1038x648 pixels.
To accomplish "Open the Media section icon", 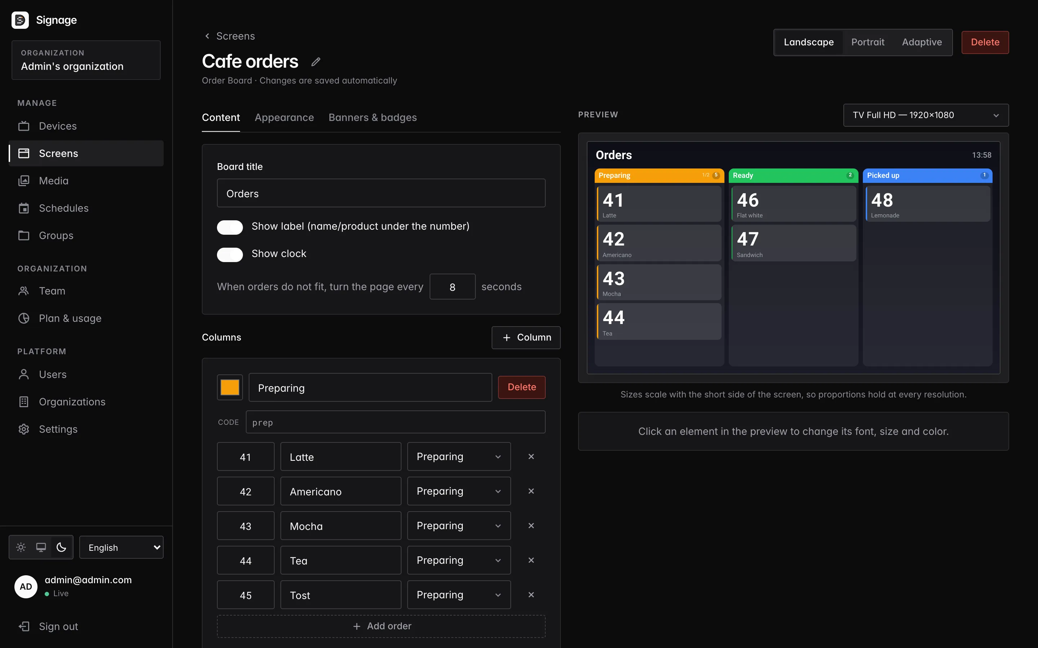I will point(23,181).
